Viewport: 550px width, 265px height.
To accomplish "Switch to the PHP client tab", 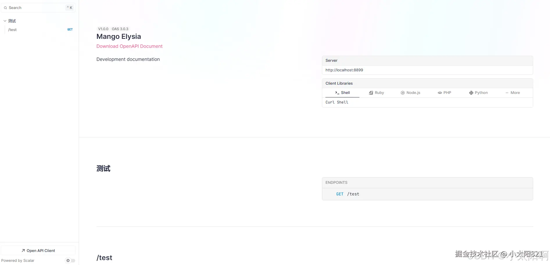I will click(445, 93).
